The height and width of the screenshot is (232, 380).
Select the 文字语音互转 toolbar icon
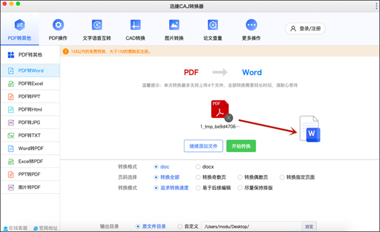pos(97,25)
